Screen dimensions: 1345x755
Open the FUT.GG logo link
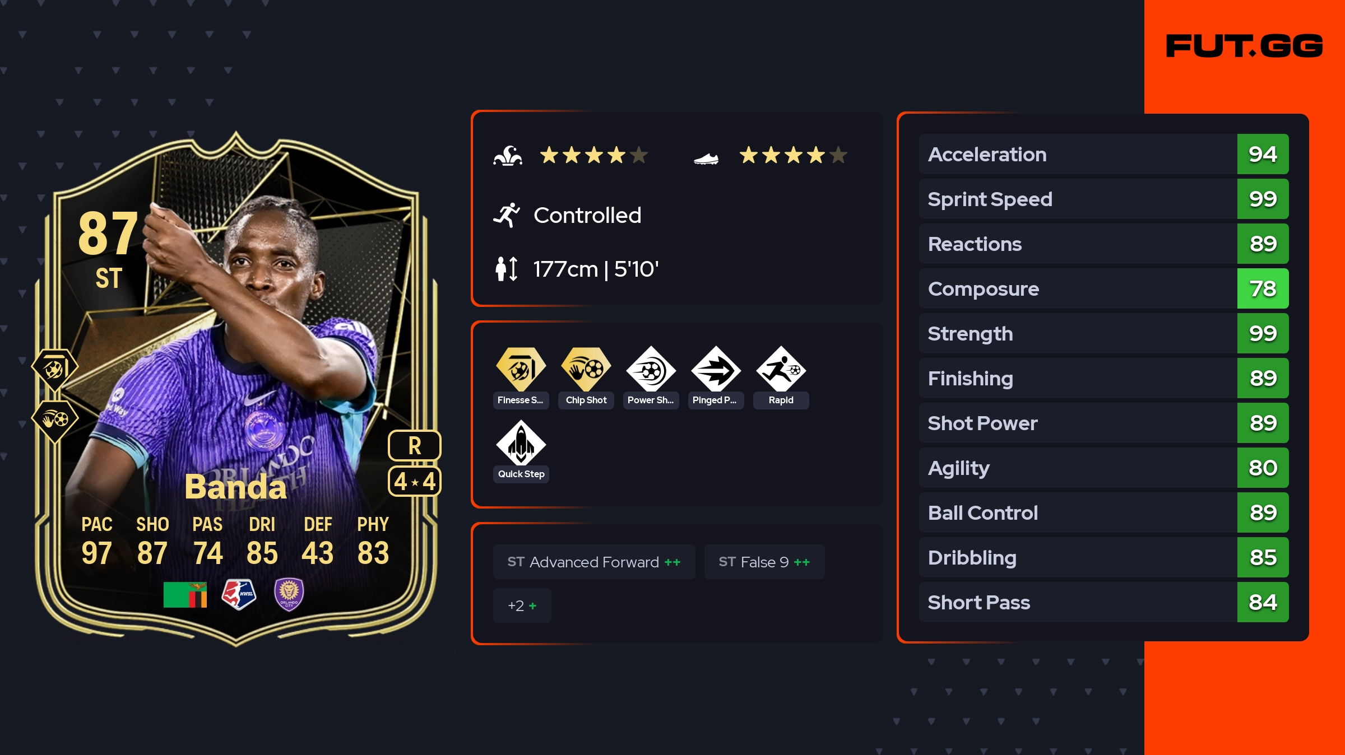pos(1245,45)
